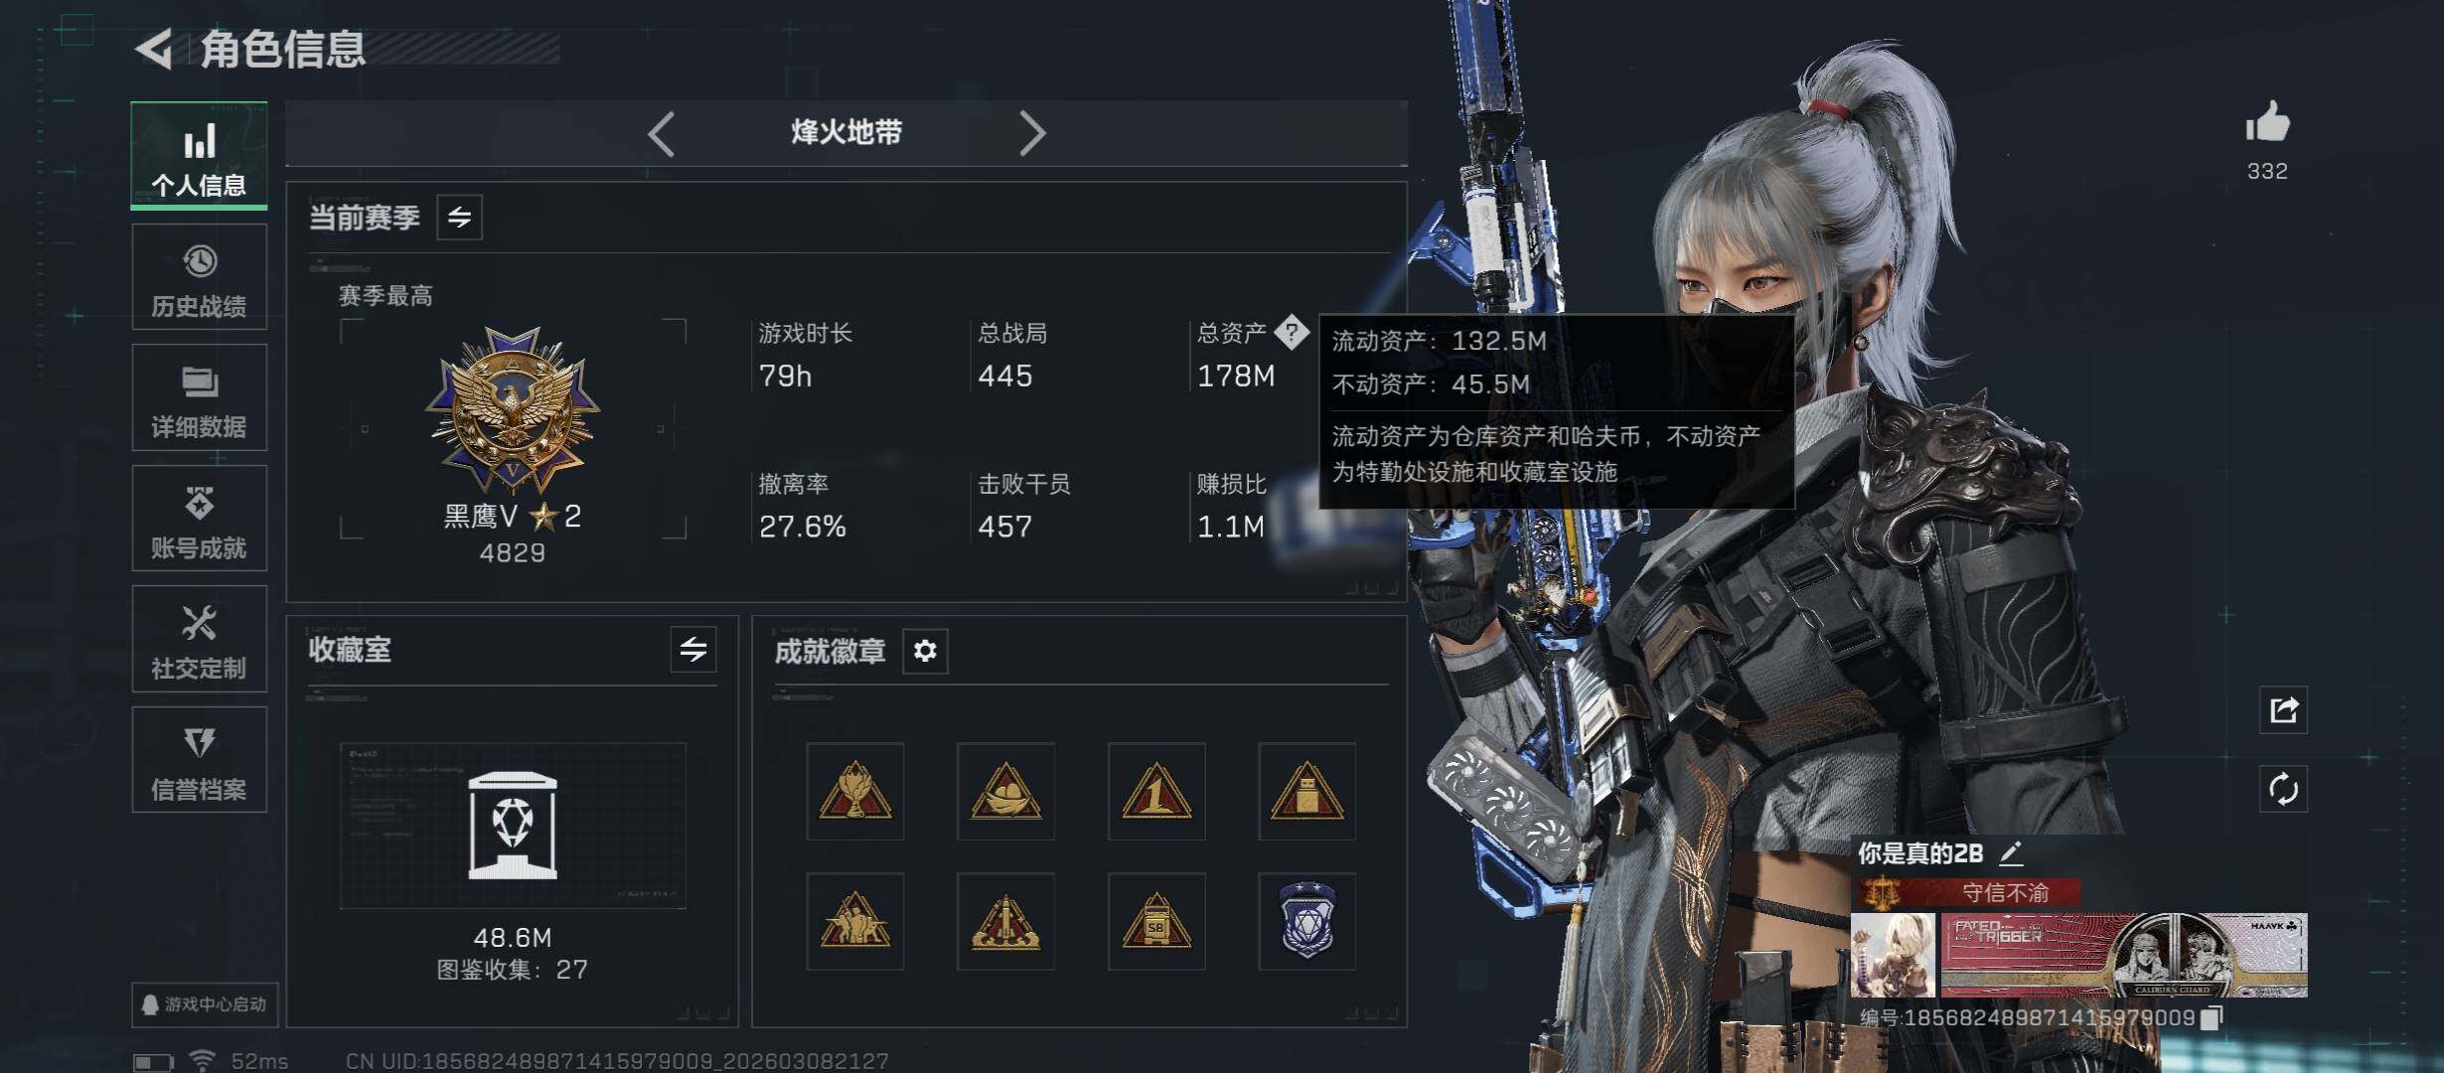The height and width of the screenshot is (1073, 2444).
Task: Open the 成就徽章 gear settings
Action: coord(925,651)
